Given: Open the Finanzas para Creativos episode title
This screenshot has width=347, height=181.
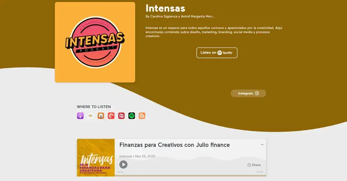Looking at the screenshot, I should pyautogui.click(x=175, y=145).
